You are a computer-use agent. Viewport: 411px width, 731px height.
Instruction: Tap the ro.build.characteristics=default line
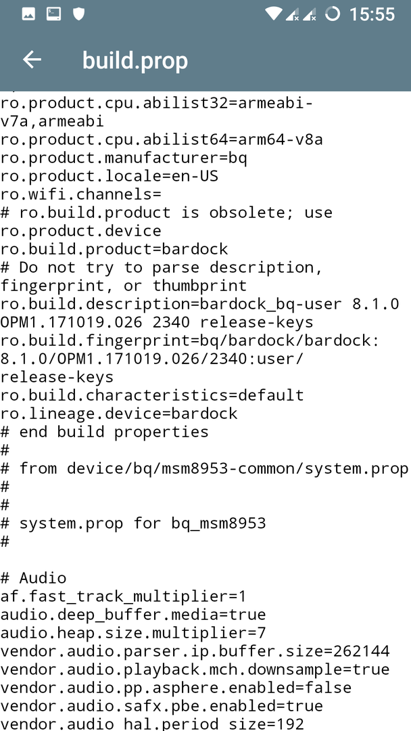152,395
